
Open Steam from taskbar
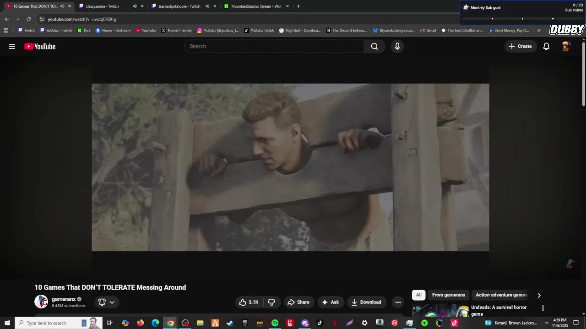coord(230,323)
